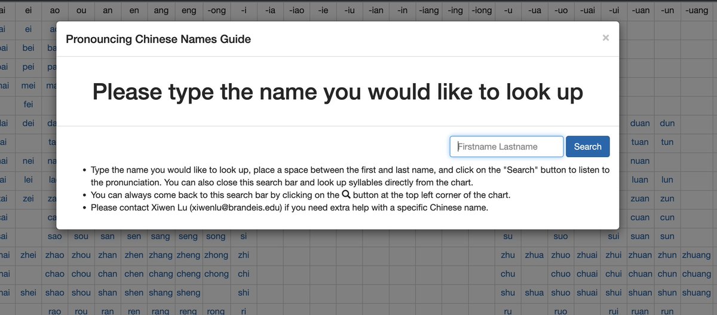Image resolution: width=717 pixels, height=315 pixels.
Task: Select the 'zheng' syllable cell
Action: point(188,255)
